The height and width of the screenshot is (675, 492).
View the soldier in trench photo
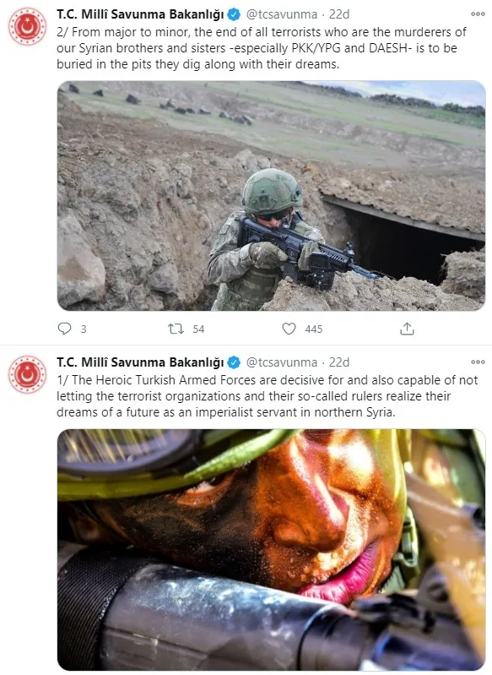pyautogui.click(x=272, y=196)
